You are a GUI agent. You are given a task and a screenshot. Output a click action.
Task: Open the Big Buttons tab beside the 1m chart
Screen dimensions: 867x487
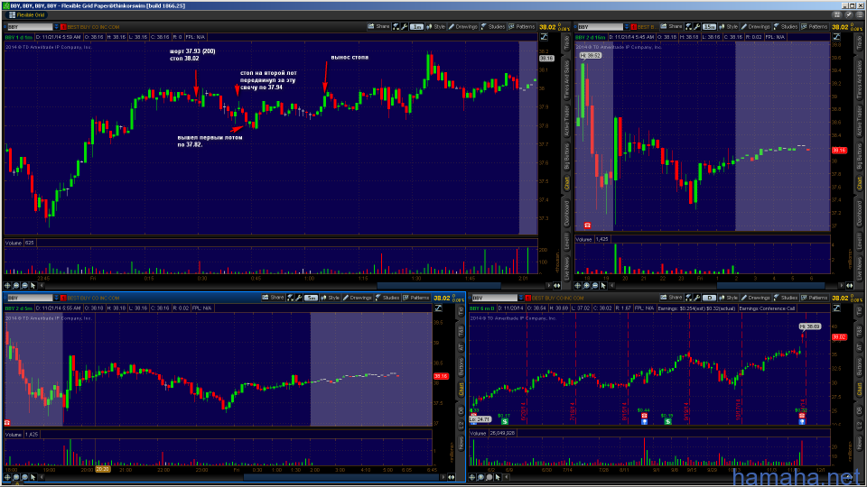566,156
